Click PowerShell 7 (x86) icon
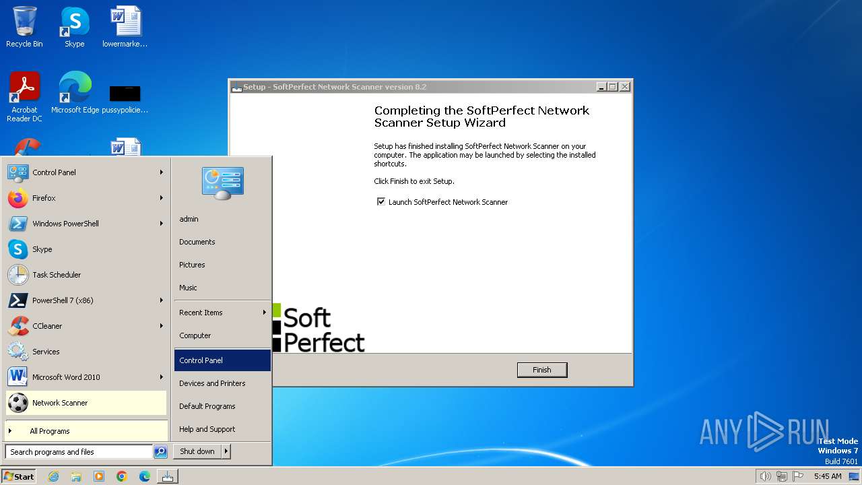The width and height of the screenshot is (862, 485). pyautogui.click(x=18, y=300)
